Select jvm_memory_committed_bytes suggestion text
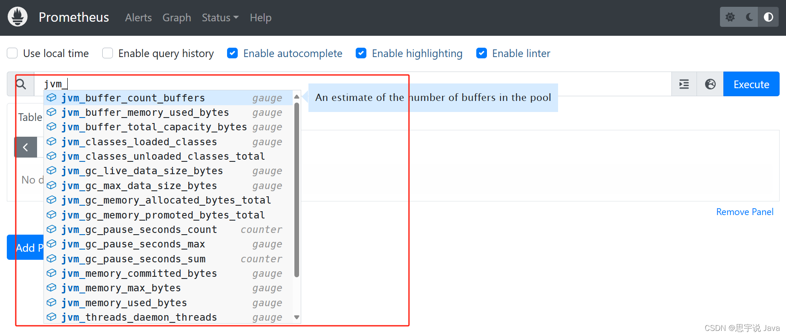Viewport: 786px width, 336px height. click(x=139, y=273)
